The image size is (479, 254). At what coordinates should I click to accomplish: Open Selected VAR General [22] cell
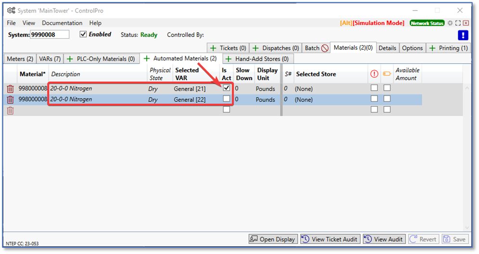tap(189, 100)
